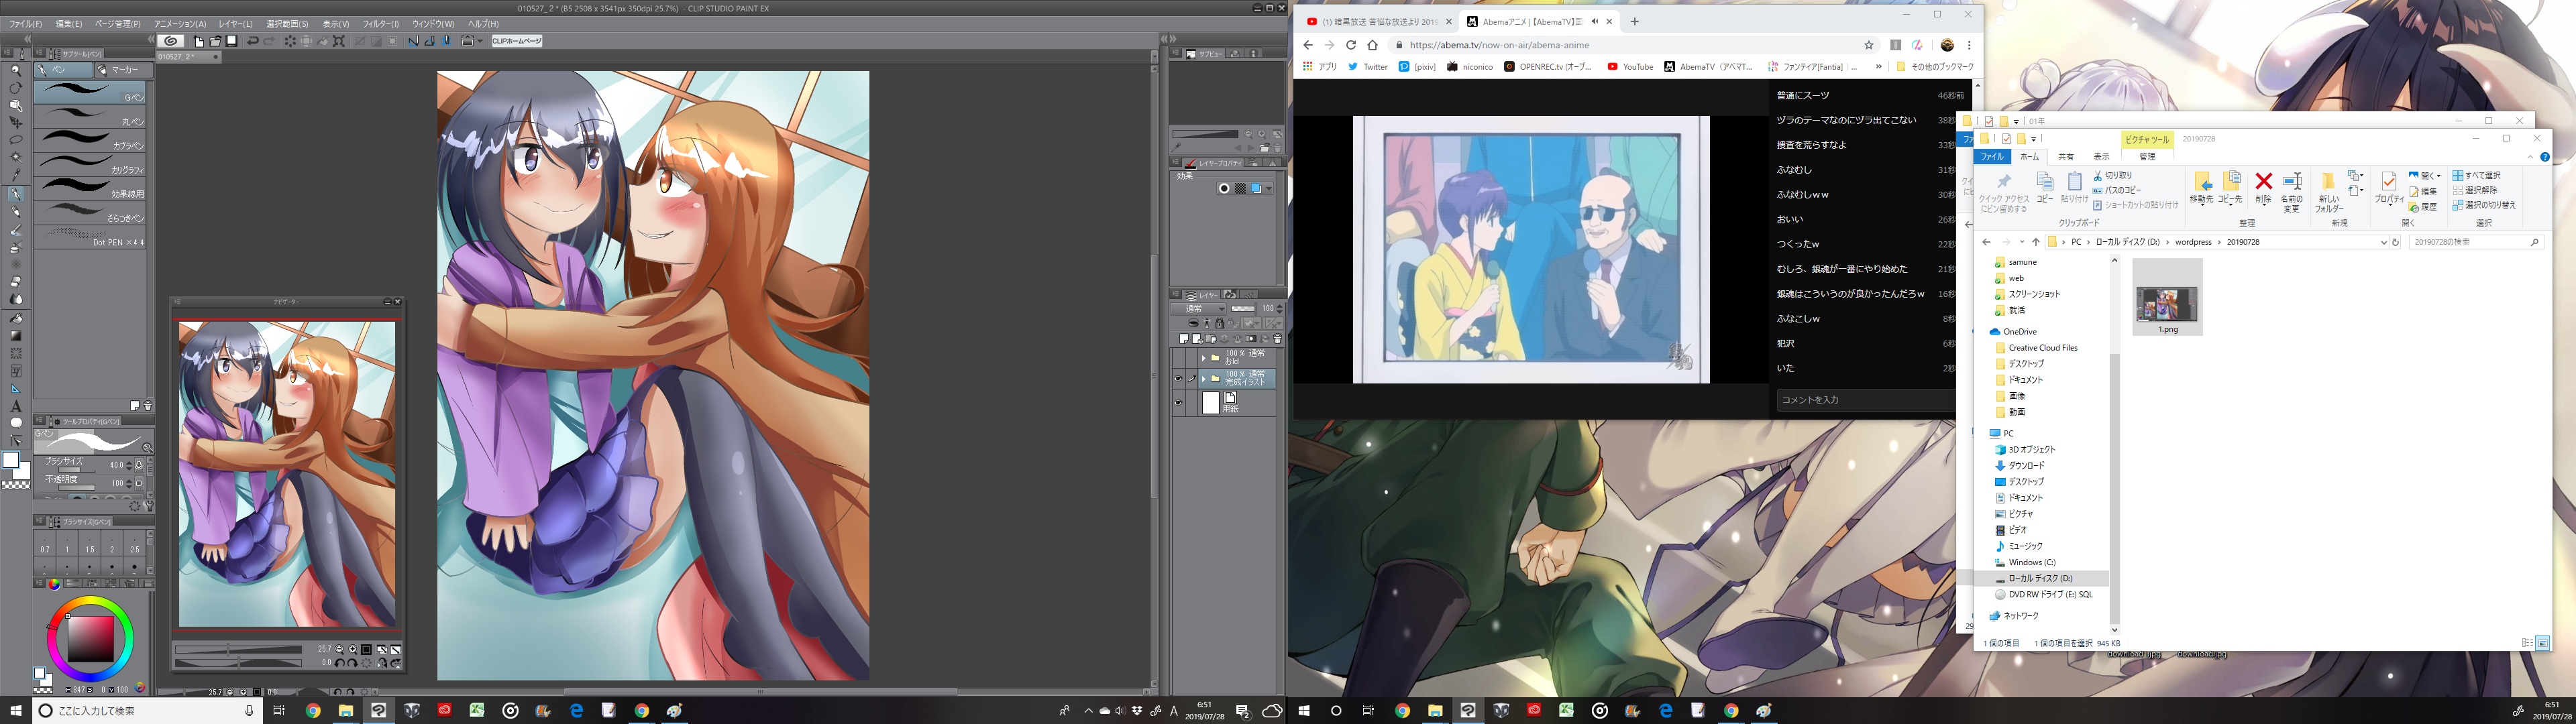This screenshot has width=2576, height=724.
Task: Select the Text tool marked A
Action: [x=16, y=407]
